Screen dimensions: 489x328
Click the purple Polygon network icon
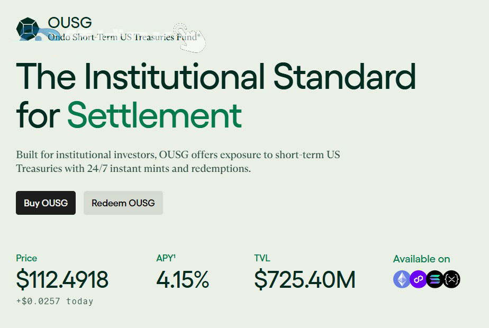[418, 279]
